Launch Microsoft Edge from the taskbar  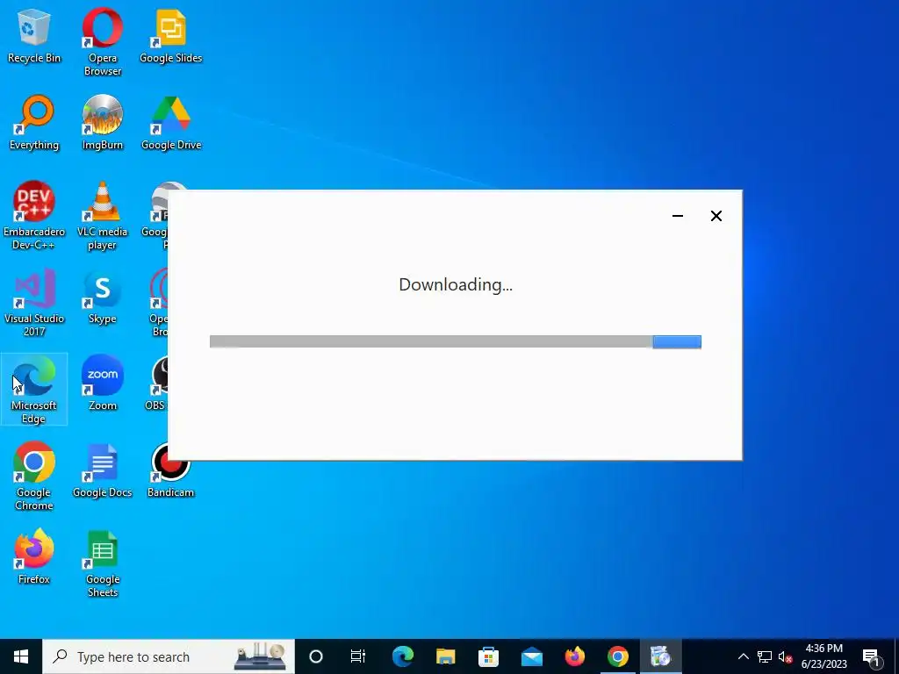403,656
